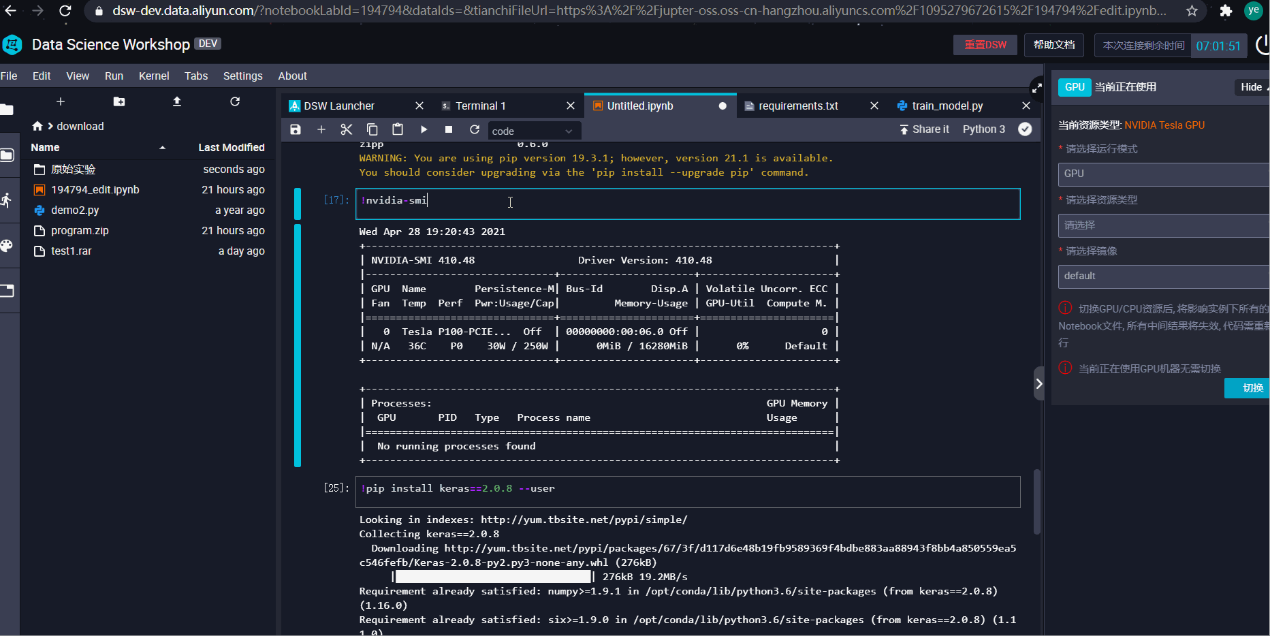Screen dimensions: 1270x636
Task: Click the Share it button
Action: click(923, 129)
